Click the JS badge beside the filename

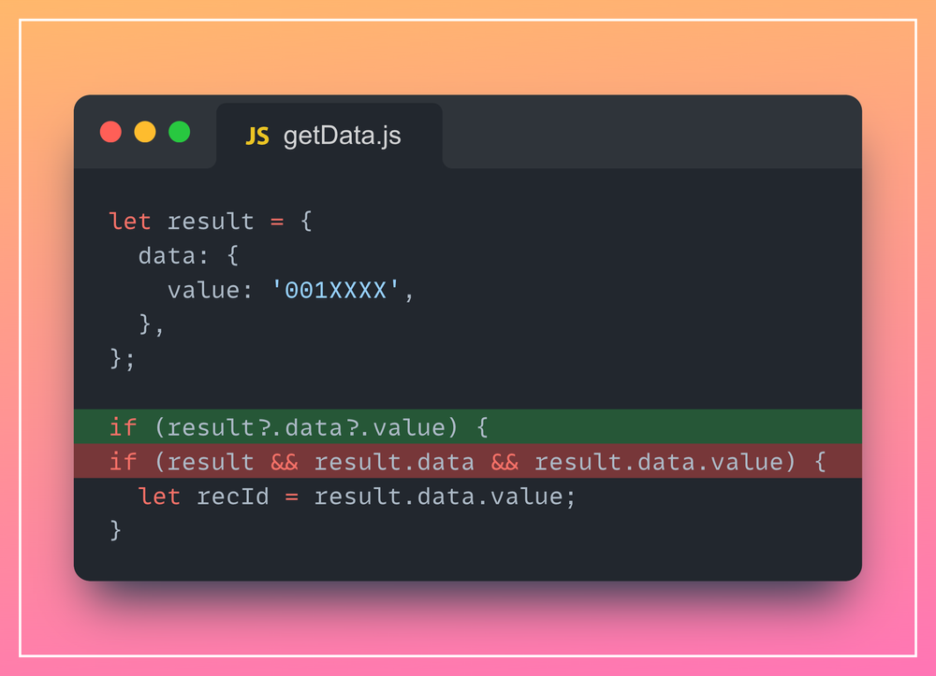tap(257, 135)
